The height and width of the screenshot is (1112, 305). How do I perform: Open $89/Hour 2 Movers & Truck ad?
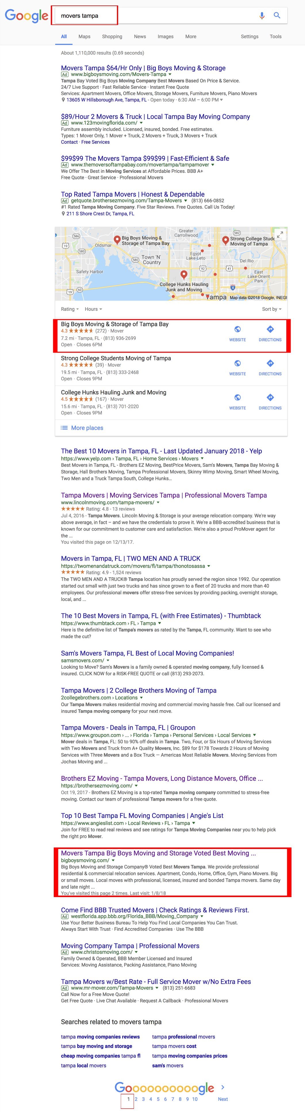156,117
